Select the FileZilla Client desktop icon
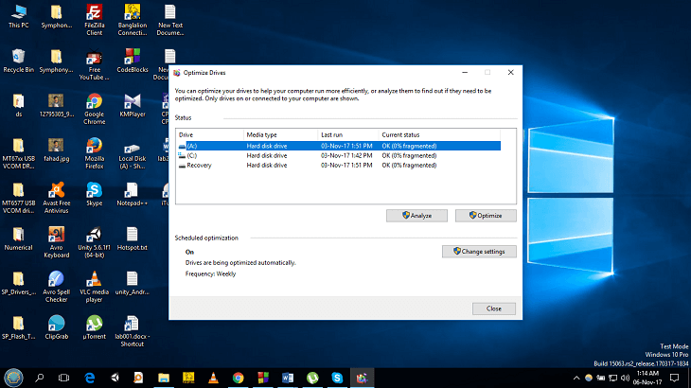691x388 pixels. [94, 13]
